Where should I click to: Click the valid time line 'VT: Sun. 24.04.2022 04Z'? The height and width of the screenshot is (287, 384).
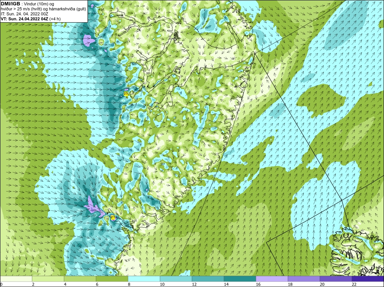coord(25,19)
